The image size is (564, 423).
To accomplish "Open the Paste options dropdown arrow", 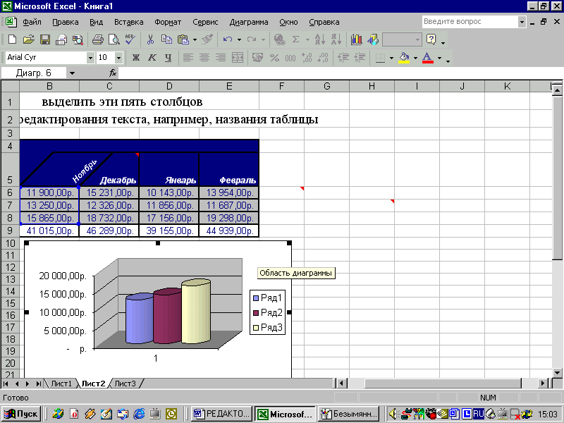I will click(x=195, y=39).
